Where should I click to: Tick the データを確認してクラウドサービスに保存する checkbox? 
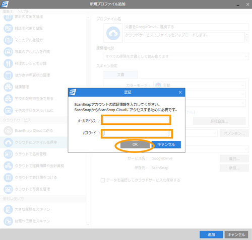103,180
